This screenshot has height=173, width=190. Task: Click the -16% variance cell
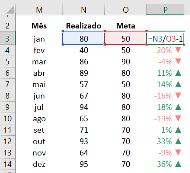[x=166, y=96]
